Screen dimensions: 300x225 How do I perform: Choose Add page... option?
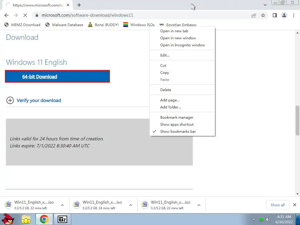(x=182, y=100)
